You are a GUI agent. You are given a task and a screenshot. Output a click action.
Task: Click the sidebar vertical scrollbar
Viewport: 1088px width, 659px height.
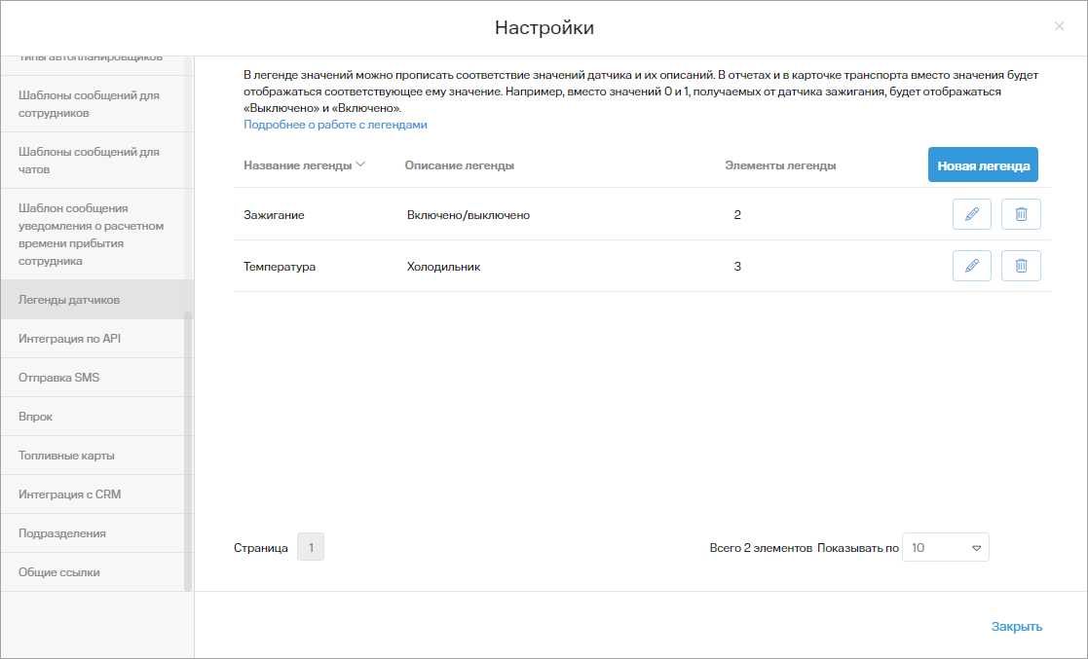tap(187, 451)
